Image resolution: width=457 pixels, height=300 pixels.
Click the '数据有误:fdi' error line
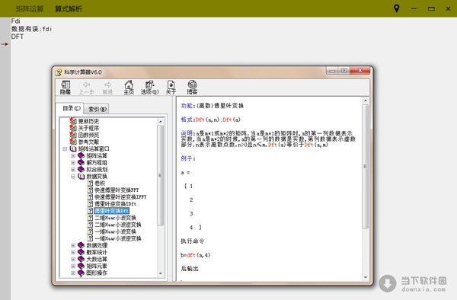31,29
